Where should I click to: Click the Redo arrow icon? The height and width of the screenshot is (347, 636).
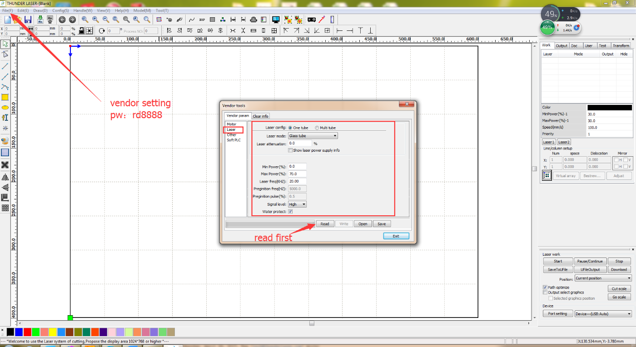pyautogui.click(x=72, y=20)
